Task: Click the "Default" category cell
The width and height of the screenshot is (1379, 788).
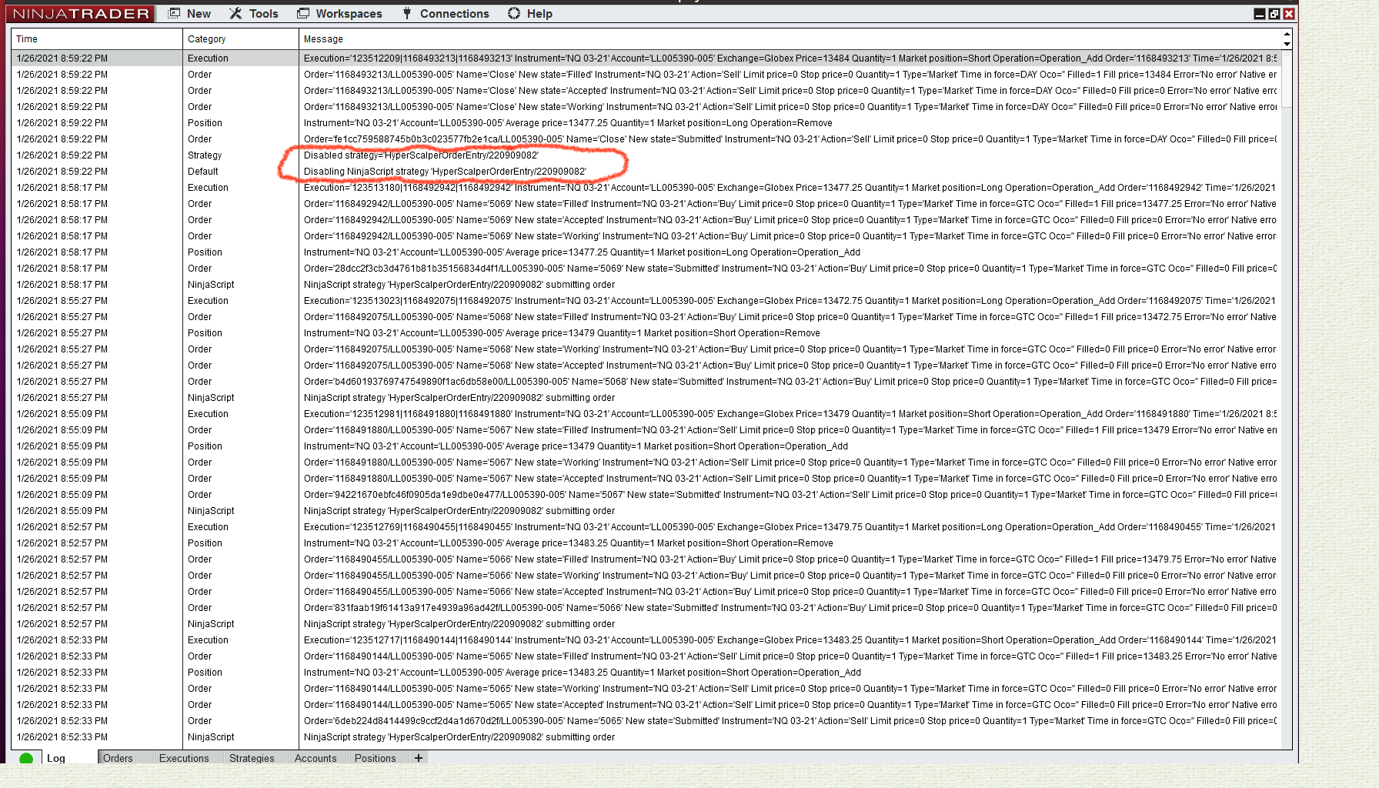Action: pos(203,172)
